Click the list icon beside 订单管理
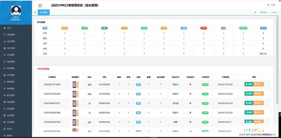 (x=5, y=55)
